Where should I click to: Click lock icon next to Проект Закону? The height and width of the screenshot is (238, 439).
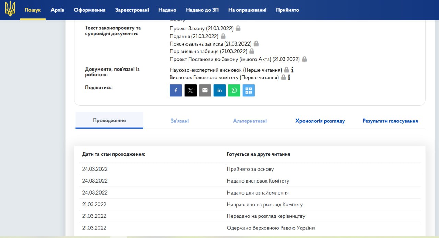tap(238, 28)
